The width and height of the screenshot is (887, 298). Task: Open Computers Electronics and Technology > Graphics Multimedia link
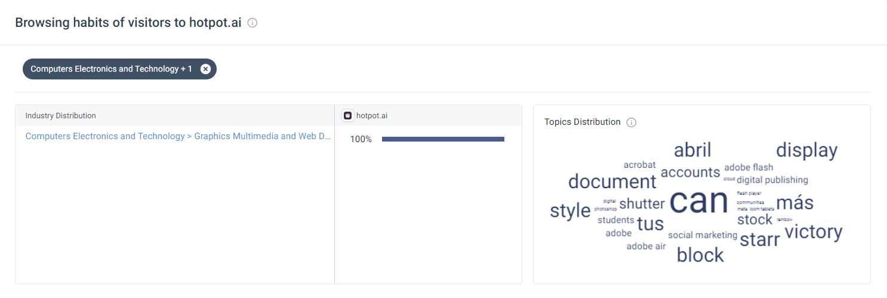tap(178, 136)
